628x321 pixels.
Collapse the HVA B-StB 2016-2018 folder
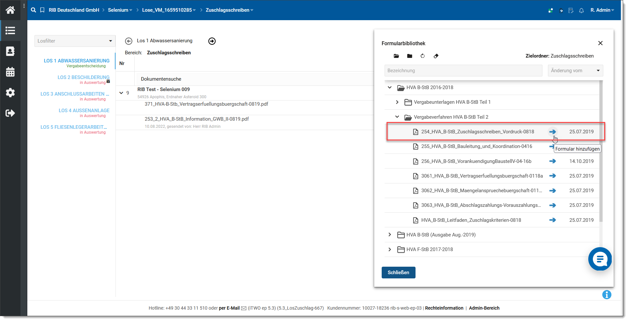pos(390,87)
